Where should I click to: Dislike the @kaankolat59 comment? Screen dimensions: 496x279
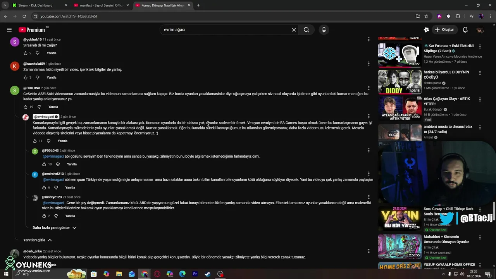pos(38,77)
